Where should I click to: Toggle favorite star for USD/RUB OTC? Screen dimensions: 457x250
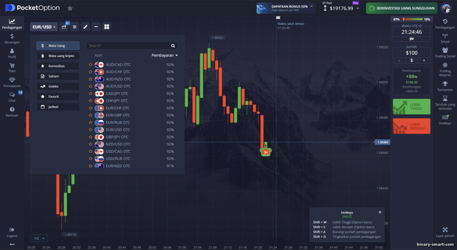pyautogui.click(x=90, y=159)
